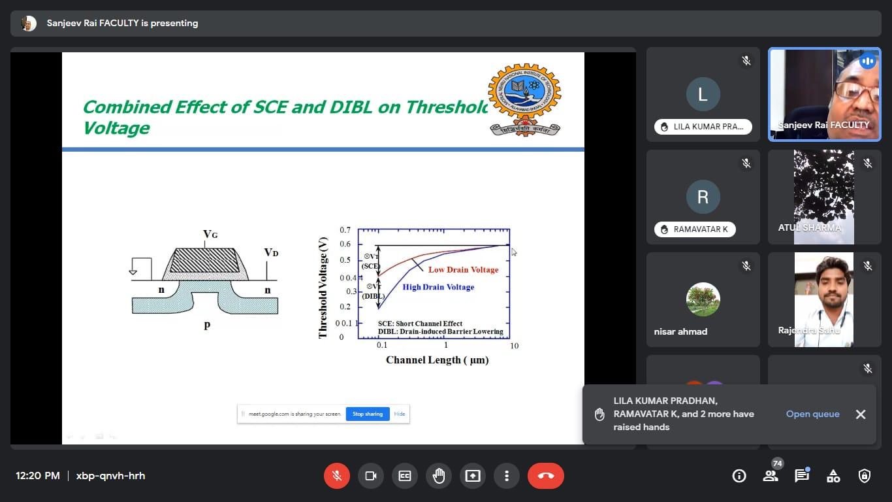The height and width of the screenshot is (502, 892).
Task: Click Open queue for raised hands
Action: coord(812,414)
